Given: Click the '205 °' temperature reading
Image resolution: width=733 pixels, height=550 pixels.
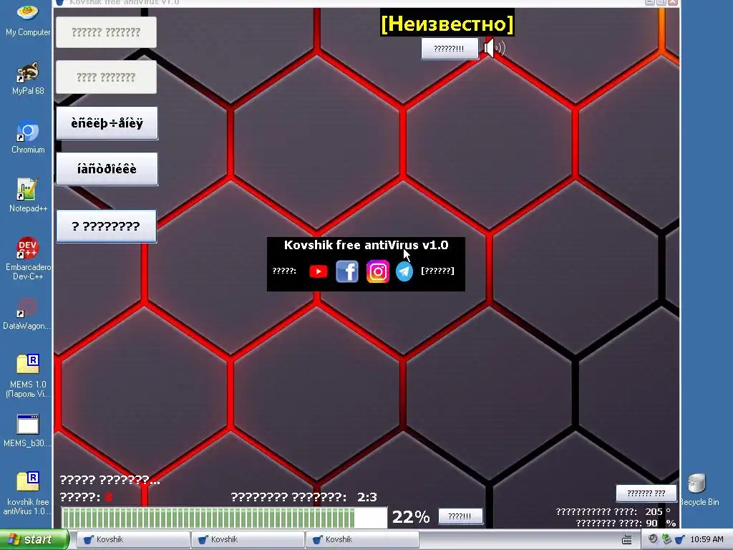Looking at the screenshot, I should tap(658, 511).
